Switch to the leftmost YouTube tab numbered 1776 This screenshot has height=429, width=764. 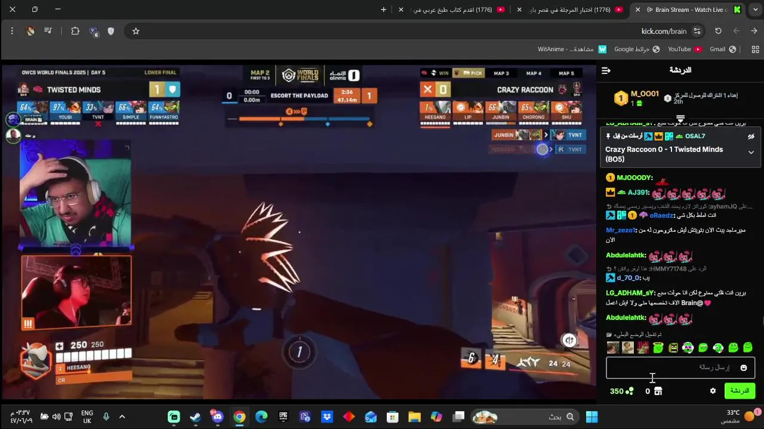click(454, 10)
